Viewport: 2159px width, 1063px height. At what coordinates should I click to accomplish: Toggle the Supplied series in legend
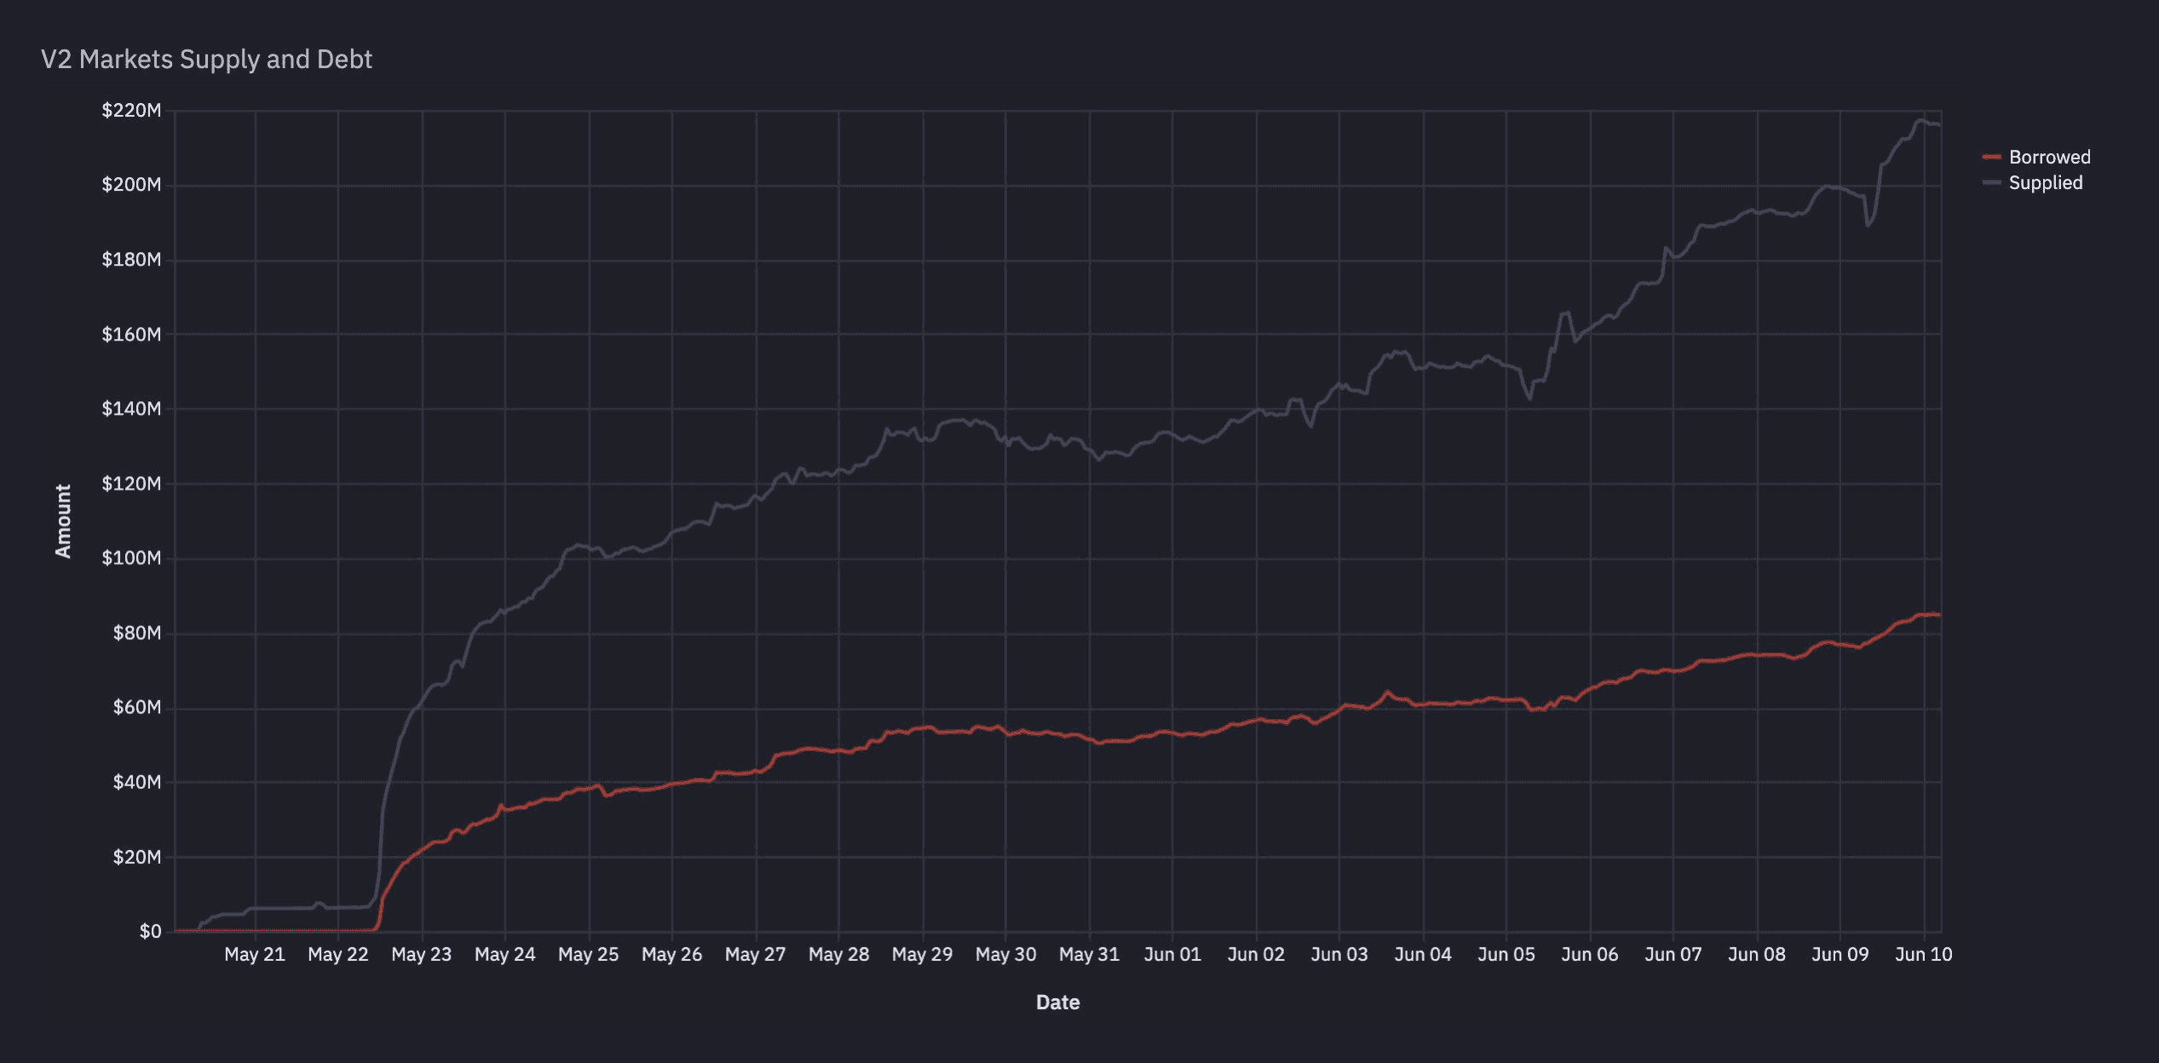(2045, 182)
